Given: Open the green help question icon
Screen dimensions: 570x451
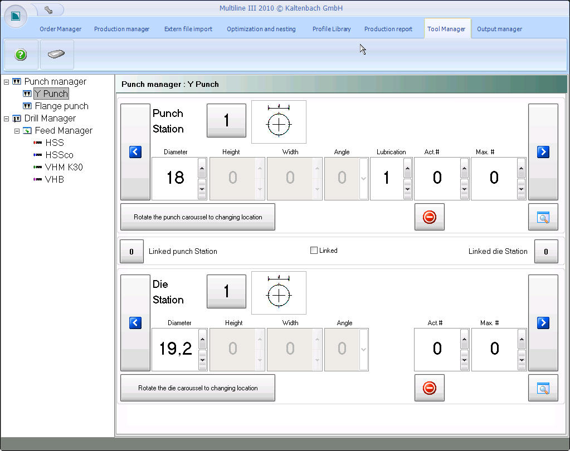Looking at the screenshot, I should (x=21, y=55).
